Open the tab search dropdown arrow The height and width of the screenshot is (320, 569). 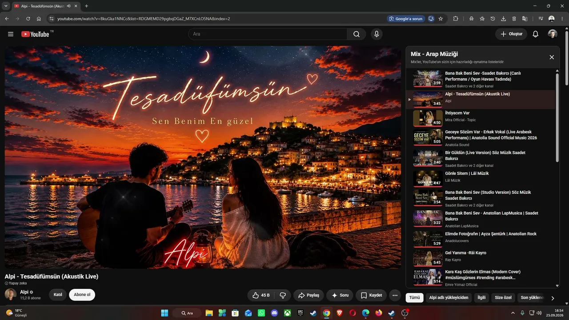pos(6,6)
